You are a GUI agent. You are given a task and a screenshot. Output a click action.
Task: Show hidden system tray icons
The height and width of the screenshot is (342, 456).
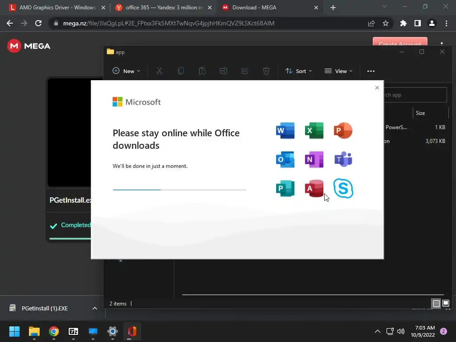[377, 331]
